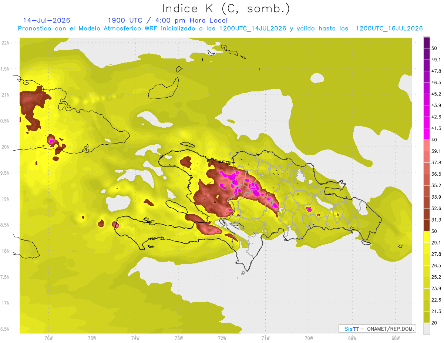This screenshot has width=444, height=343.
Task: Click the "27.8" color scale label
Action: click(436, 254)
